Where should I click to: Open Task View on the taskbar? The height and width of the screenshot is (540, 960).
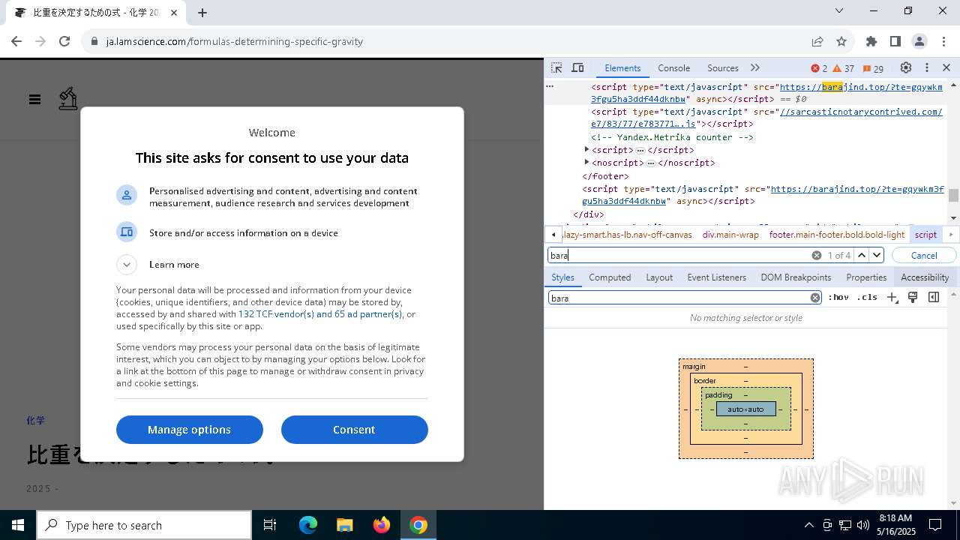[270, 525]
